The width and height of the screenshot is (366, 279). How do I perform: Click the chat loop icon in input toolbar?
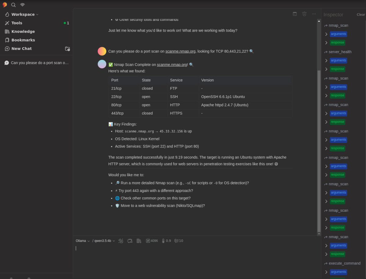130,241
